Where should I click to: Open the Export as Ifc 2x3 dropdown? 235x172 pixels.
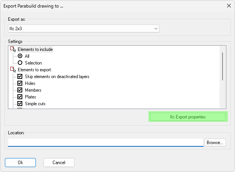83,29
